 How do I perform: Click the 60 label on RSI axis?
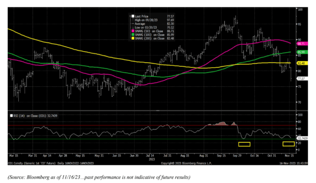pyautogui.click(x=300, y=129)
